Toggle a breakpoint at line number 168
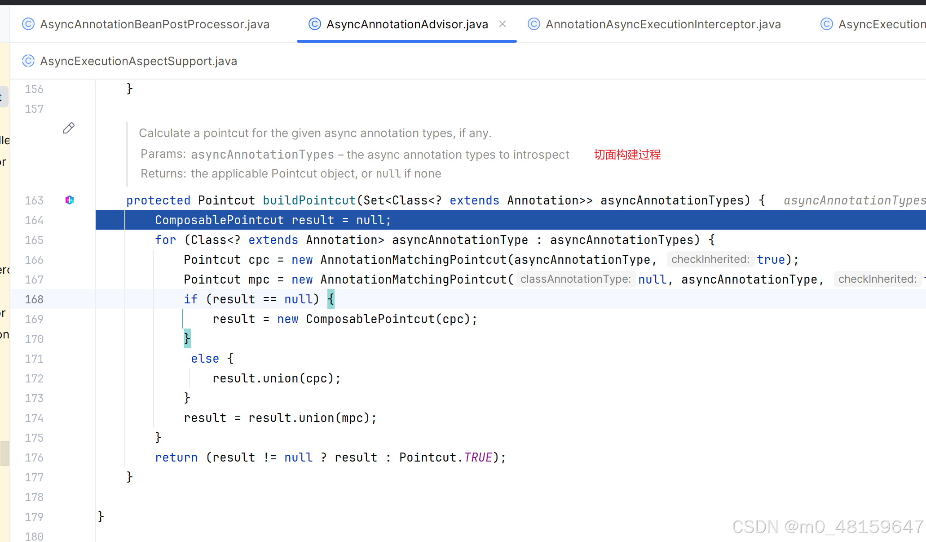 34,299
